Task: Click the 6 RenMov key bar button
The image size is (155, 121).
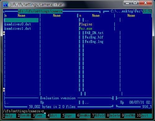Action: click(84, 115)
